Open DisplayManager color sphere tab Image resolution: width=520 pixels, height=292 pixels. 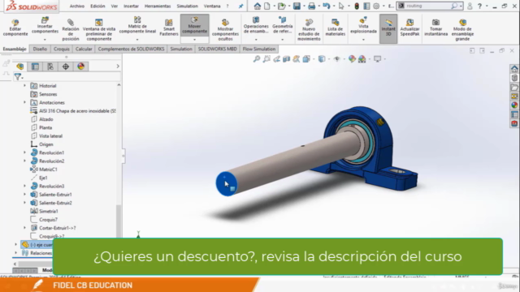click(x=81, y=67)
